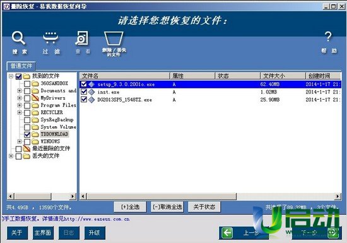The height and width of the screenshot is (243, 347).
Task: Select the System Volume tree item
Action: [59, 127]
